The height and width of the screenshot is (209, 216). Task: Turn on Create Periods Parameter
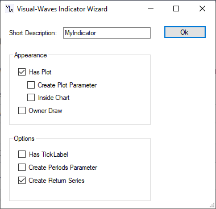click(22, 168)
